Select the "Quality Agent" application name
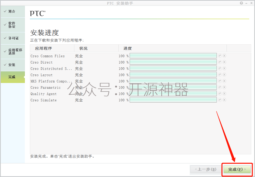The height and width of the screenshot is (177, 255). (43, 94)
